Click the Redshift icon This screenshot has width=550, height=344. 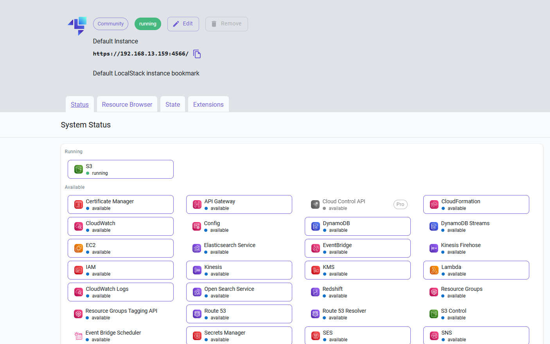tap(315, 292)
